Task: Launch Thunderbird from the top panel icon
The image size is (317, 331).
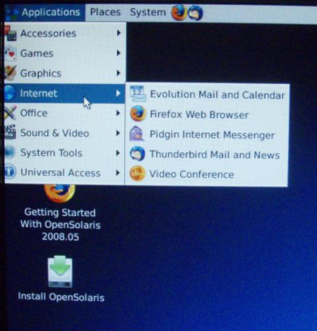Action: 195,13
